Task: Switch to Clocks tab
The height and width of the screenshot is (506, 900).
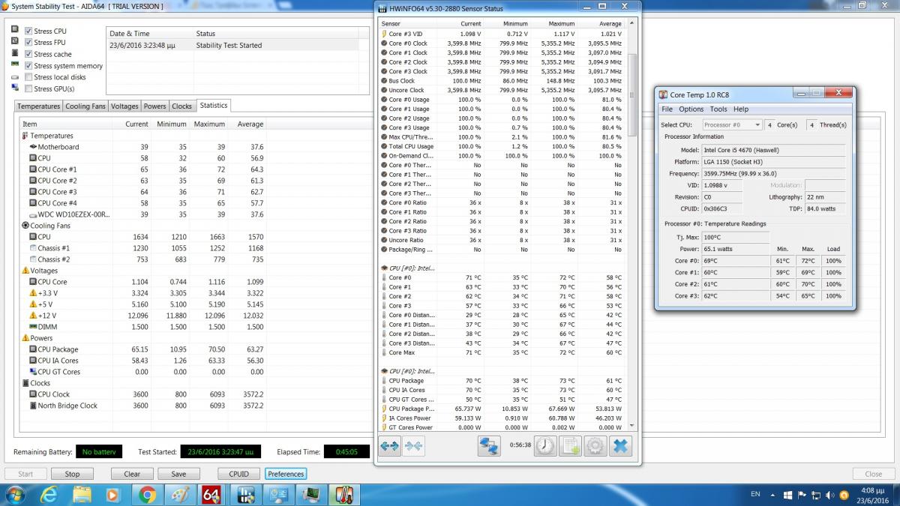Action: point(182,106)
